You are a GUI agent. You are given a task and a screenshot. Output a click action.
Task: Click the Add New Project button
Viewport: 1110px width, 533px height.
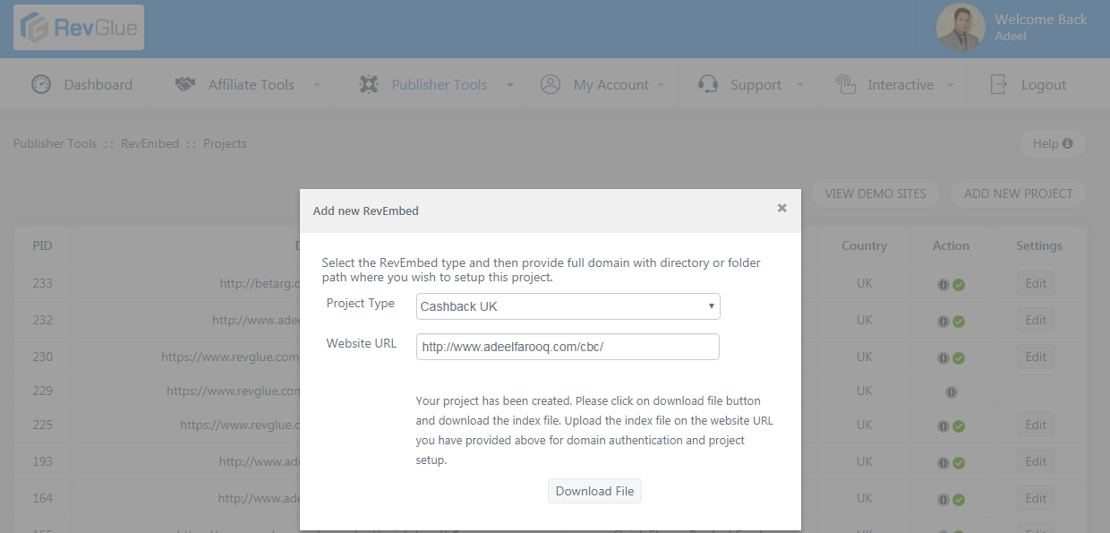1018,193
